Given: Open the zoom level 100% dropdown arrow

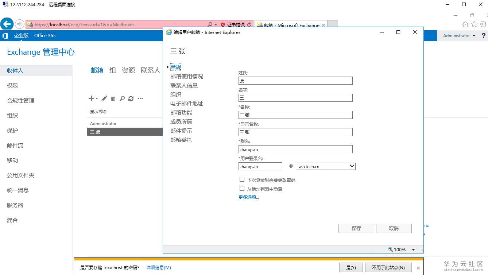Looking at the screenshot, I should (413, 250).
